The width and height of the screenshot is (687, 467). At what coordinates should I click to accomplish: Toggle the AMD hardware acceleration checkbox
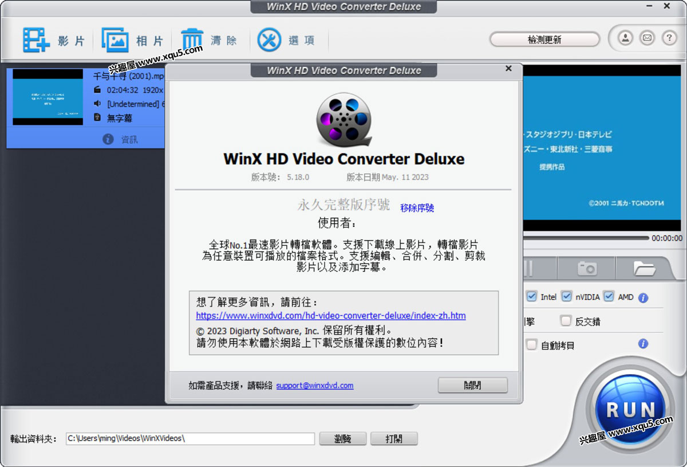(609, 297)
